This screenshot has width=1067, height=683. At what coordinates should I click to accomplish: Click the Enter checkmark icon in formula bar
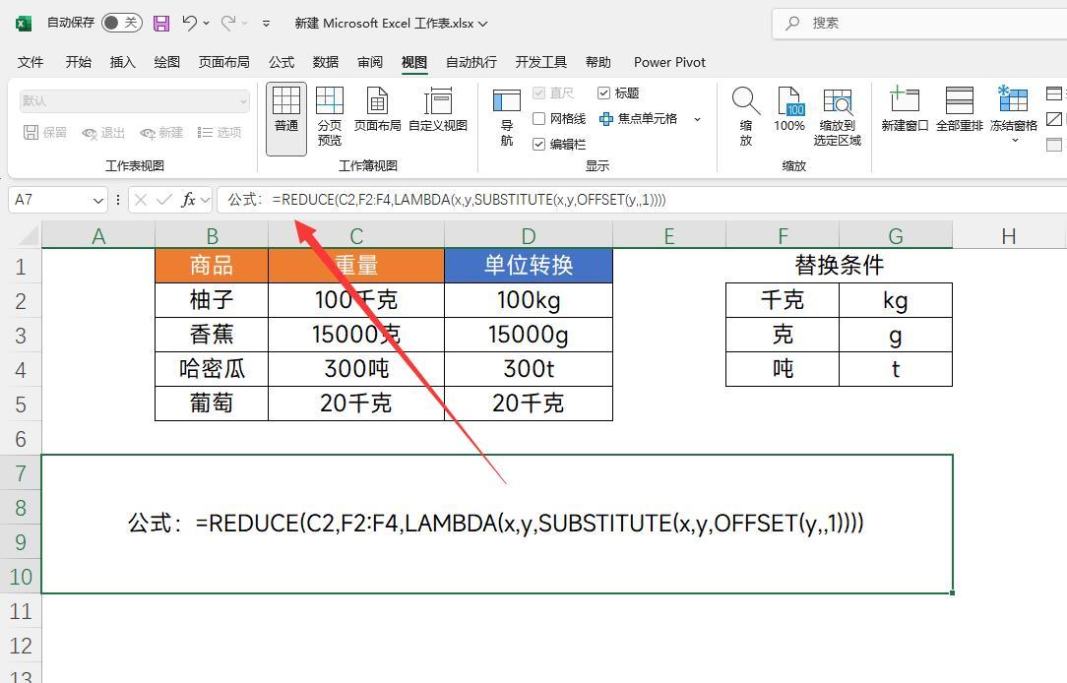(164, 200)
